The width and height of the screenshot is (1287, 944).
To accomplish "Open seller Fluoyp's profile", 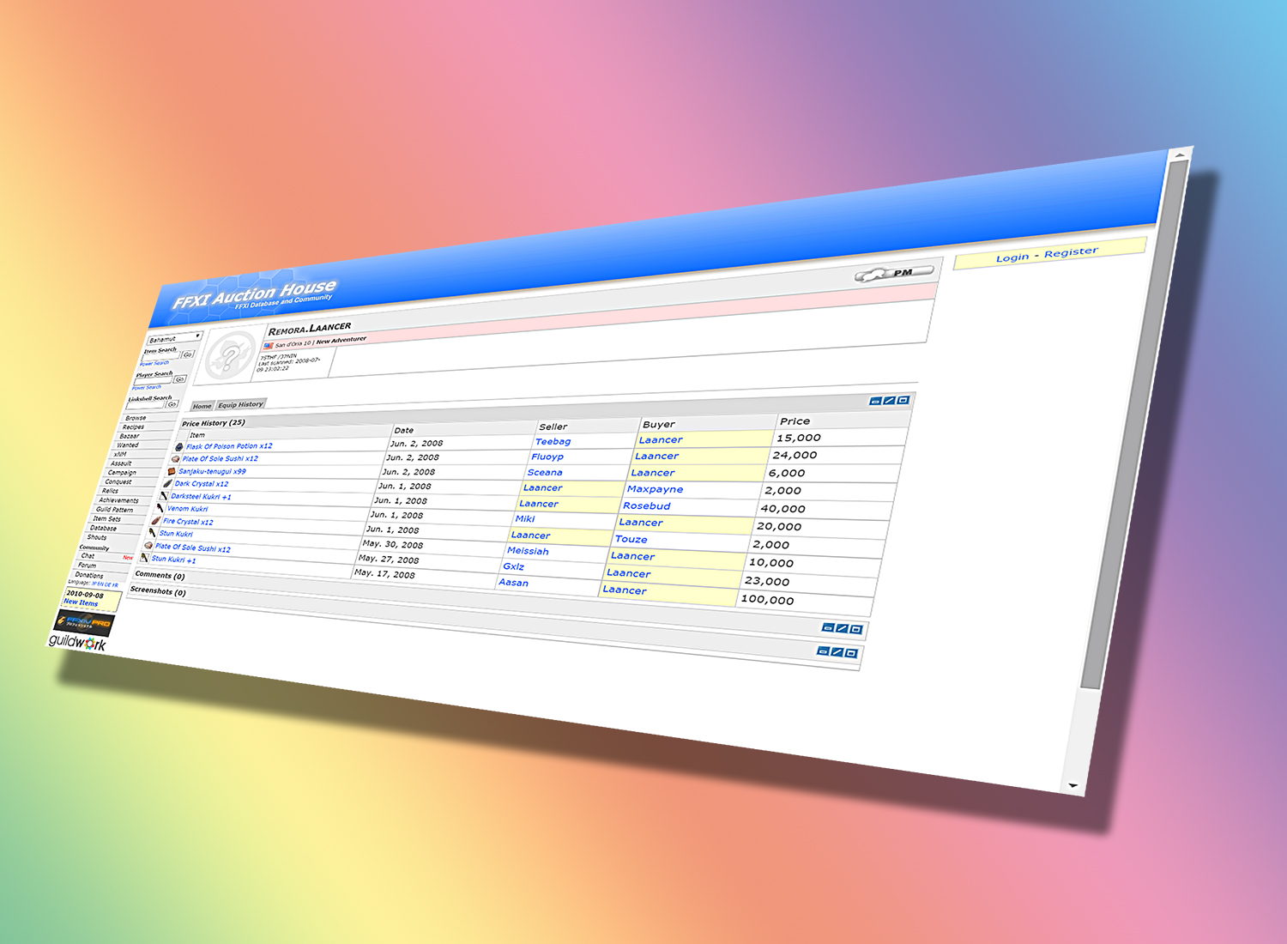I will (x=547, y=457).
